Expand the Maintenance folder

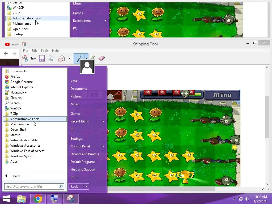pos(35,124)
